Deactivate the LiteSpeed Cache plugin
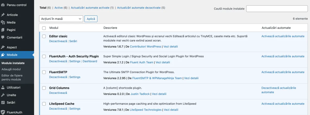Viewport: 310px width, 115px height. 58,109
